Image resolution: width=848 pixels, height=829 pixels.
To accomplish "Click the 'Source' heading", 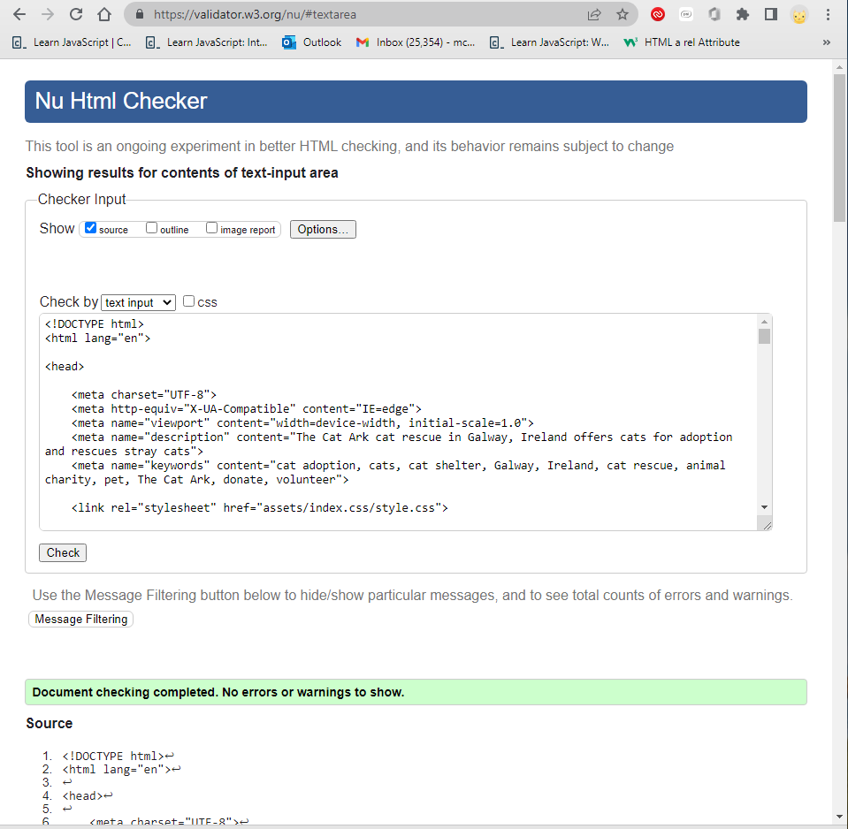I will pyautogui.click(x=50, y=723).
